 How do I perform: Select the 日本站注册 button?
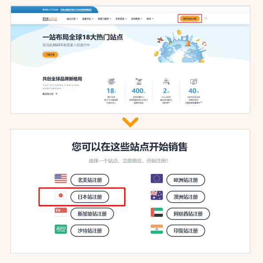pos(90,197)
